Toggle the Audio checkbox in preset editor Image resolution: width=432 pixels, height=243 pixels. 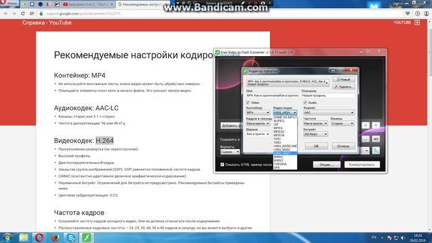pos(305,103)
